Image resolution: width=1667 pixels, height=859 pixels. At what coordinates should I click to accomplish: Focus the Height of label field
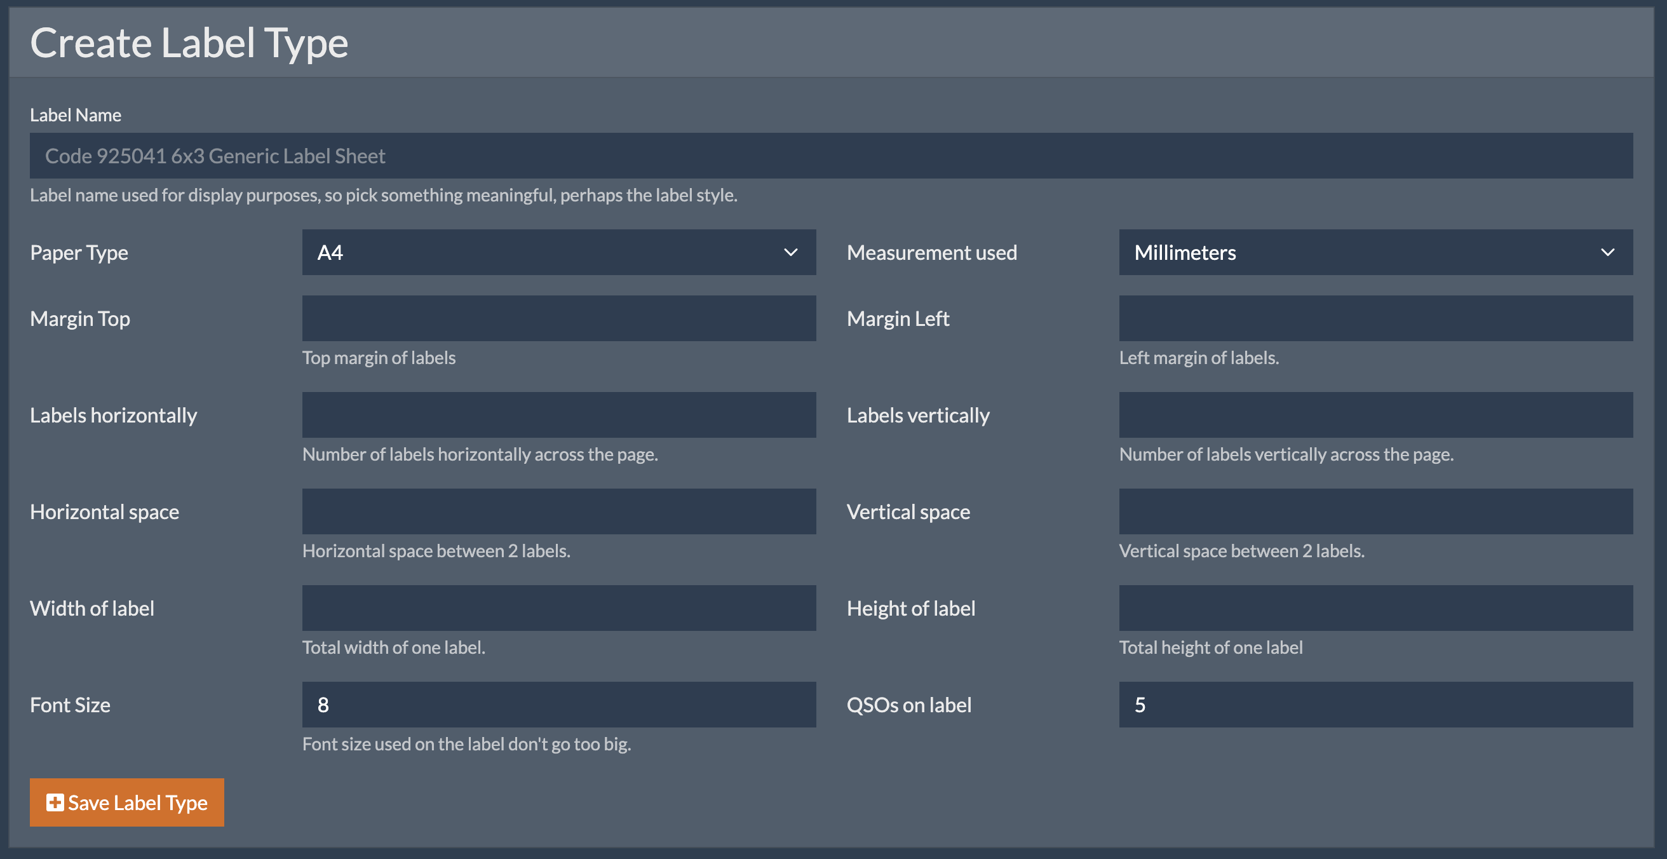coord(1376,608)
